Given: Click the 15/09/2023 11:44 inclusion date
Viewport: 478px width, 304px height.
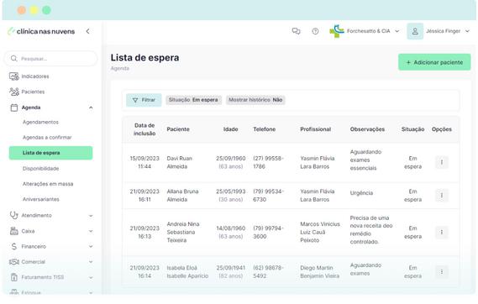Looking at the screenshot, I should coord(144,162).
